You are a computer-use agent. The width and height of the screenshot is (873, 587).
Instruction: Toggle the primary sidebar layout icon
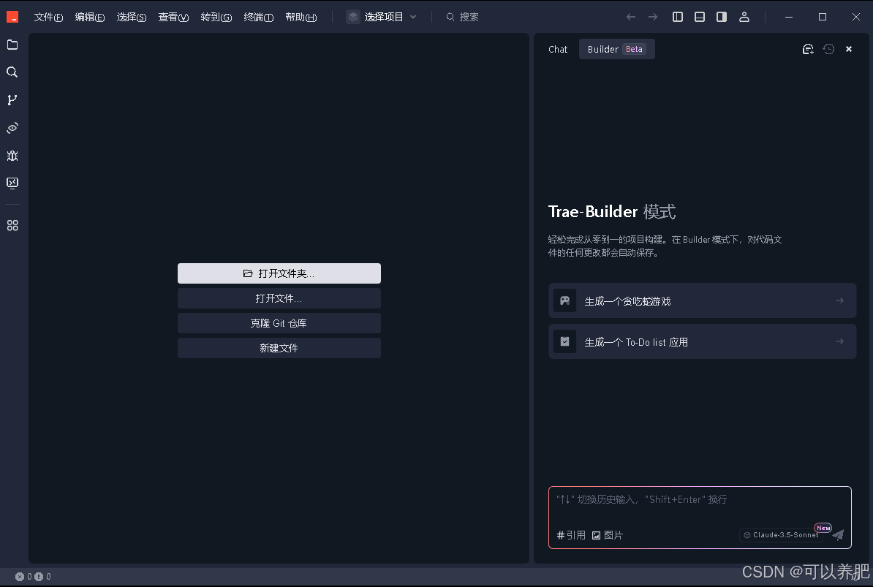[x=678, y=18]
